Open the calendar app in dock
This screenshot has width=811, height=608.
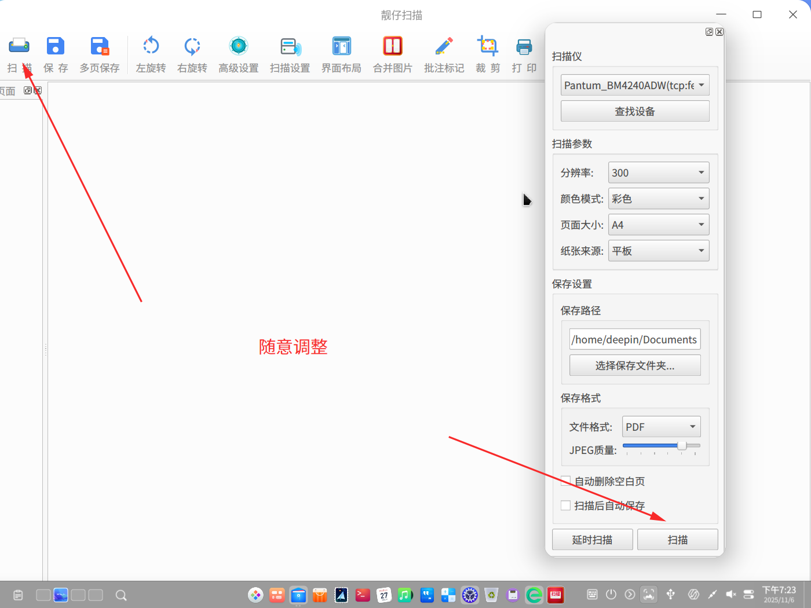click(x=384, y=595)
